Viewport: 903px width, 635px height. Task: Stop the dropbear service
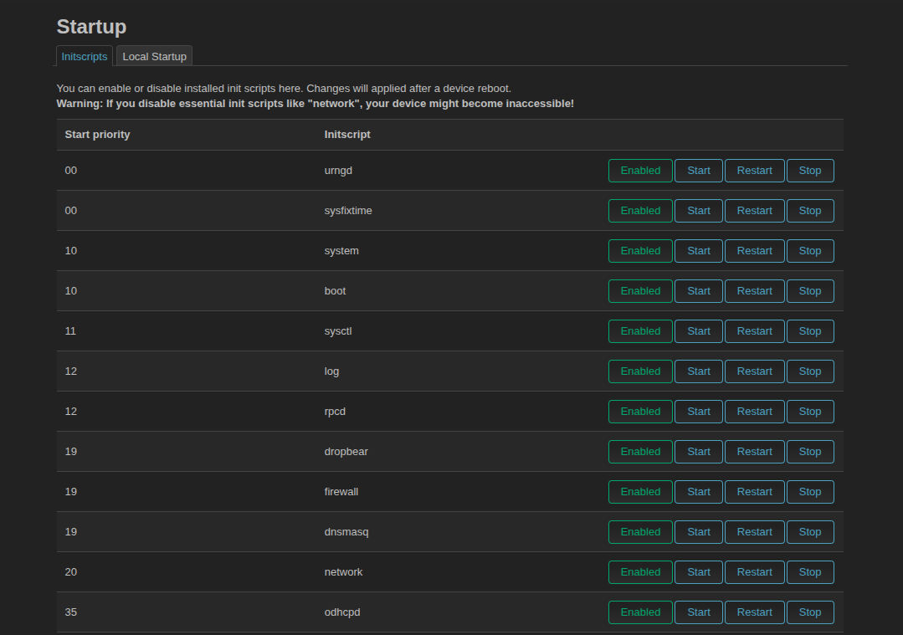[x=809, y=452]
